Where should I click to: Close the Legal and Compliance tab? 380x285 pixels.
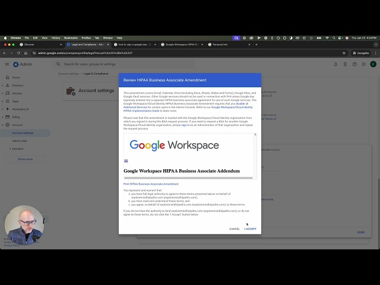(108, 45)
